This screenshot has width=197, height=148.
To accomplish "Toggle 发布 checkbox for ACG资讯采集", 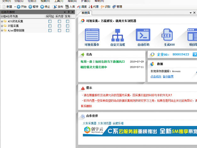I will [68, 21].
